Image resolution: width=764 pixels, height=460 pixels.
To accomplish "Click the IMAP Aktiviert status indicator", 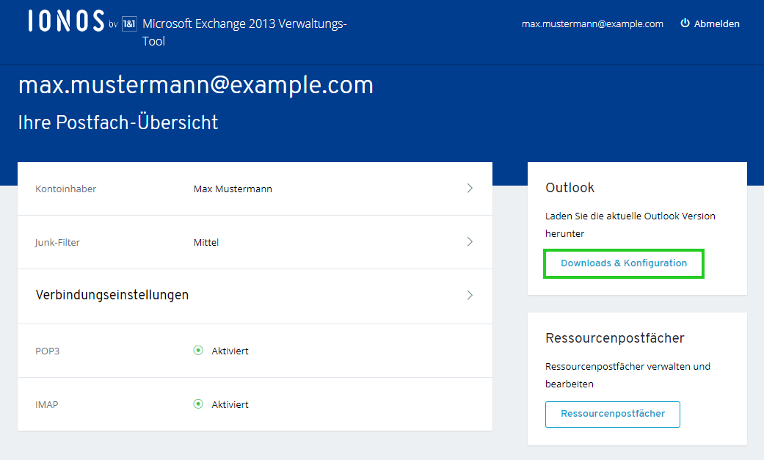I will click(x=198, y=404).
